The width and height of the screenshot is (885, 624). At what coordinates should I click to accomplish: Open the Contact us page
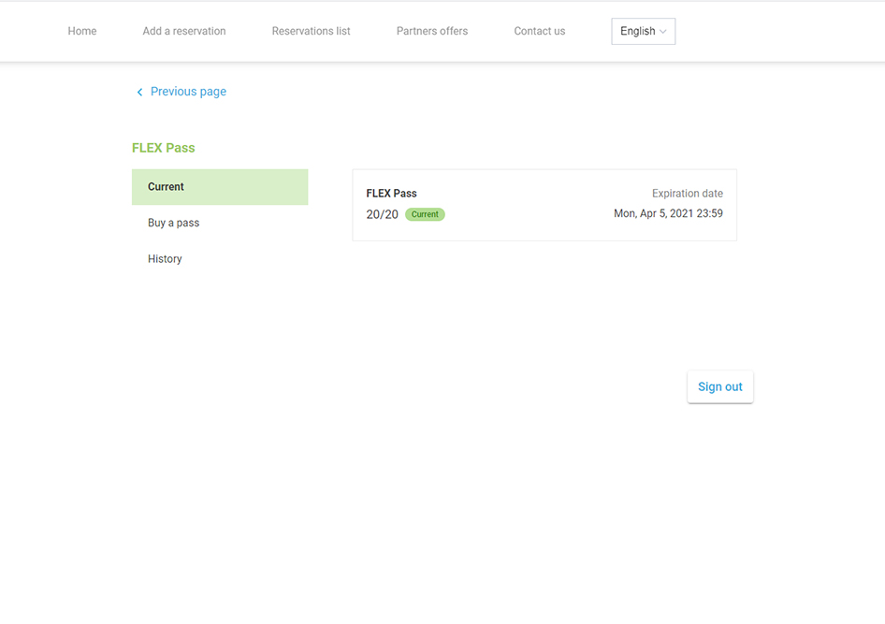(539, 31)
